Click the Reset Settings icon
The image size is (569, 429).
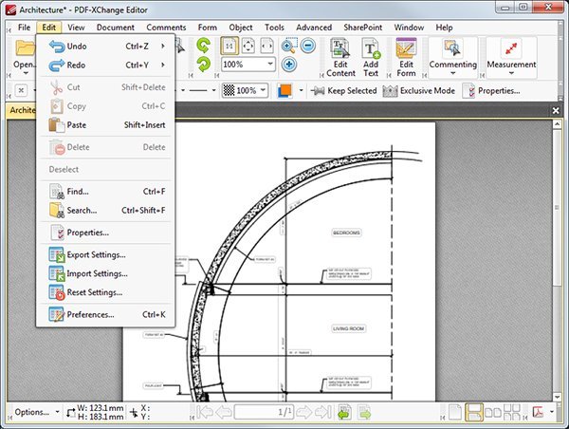coord(57,292)
